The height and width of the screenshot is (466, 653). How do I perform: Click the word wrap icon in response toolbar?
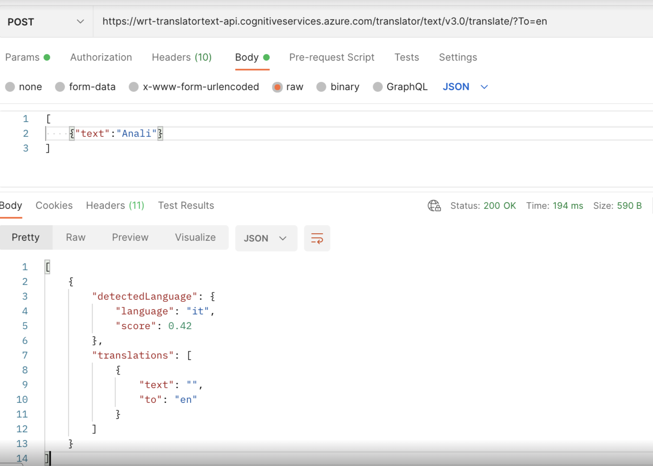pyautogui.click(x=317, y=238)
